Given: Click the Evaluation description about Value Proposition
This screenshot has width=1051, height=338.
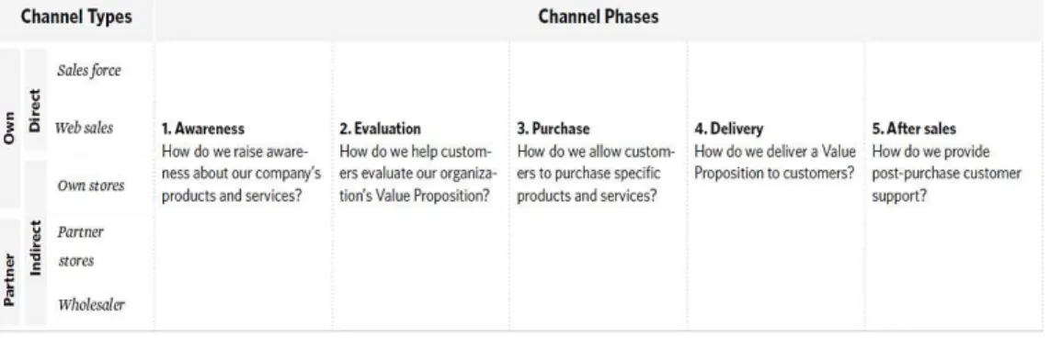Looking at the screenshot, I should point(419,174).
